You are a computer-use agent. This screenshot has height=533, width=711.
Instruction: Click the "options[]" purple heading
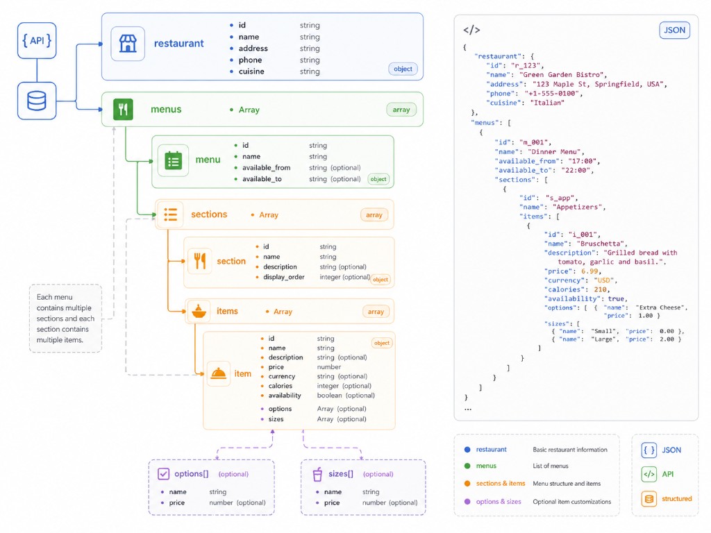pos(192,473)
